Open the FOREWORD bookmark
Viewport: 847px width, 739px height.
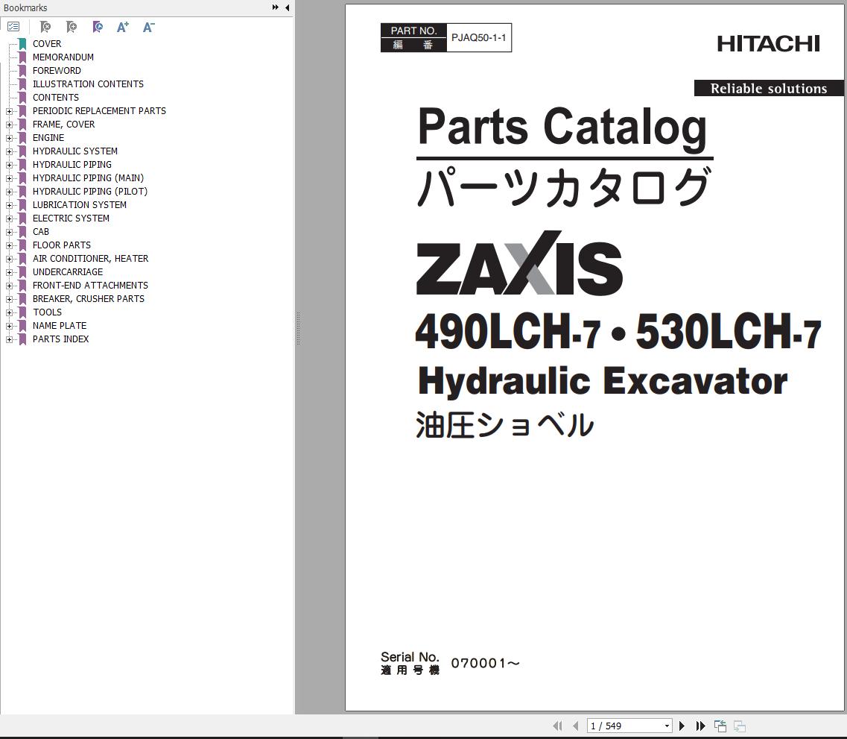[57, 71]
